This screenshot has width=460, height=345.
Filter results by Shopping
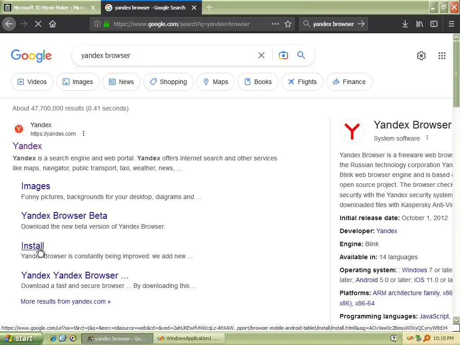[x=168, y=82]
